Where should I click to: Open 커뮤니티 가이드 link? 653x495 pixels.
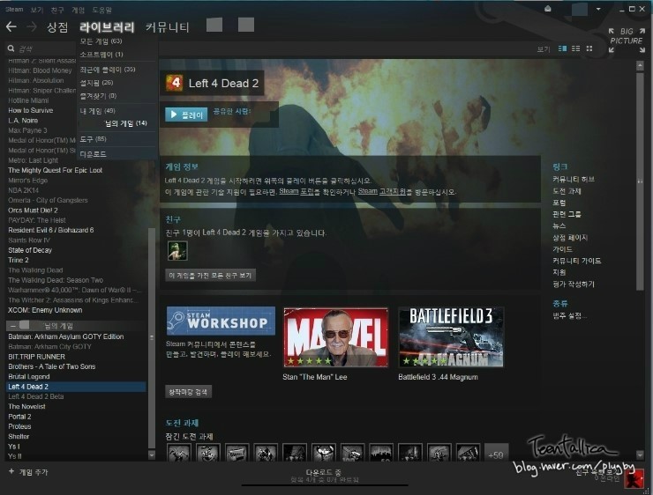click(x=577, y=261)
